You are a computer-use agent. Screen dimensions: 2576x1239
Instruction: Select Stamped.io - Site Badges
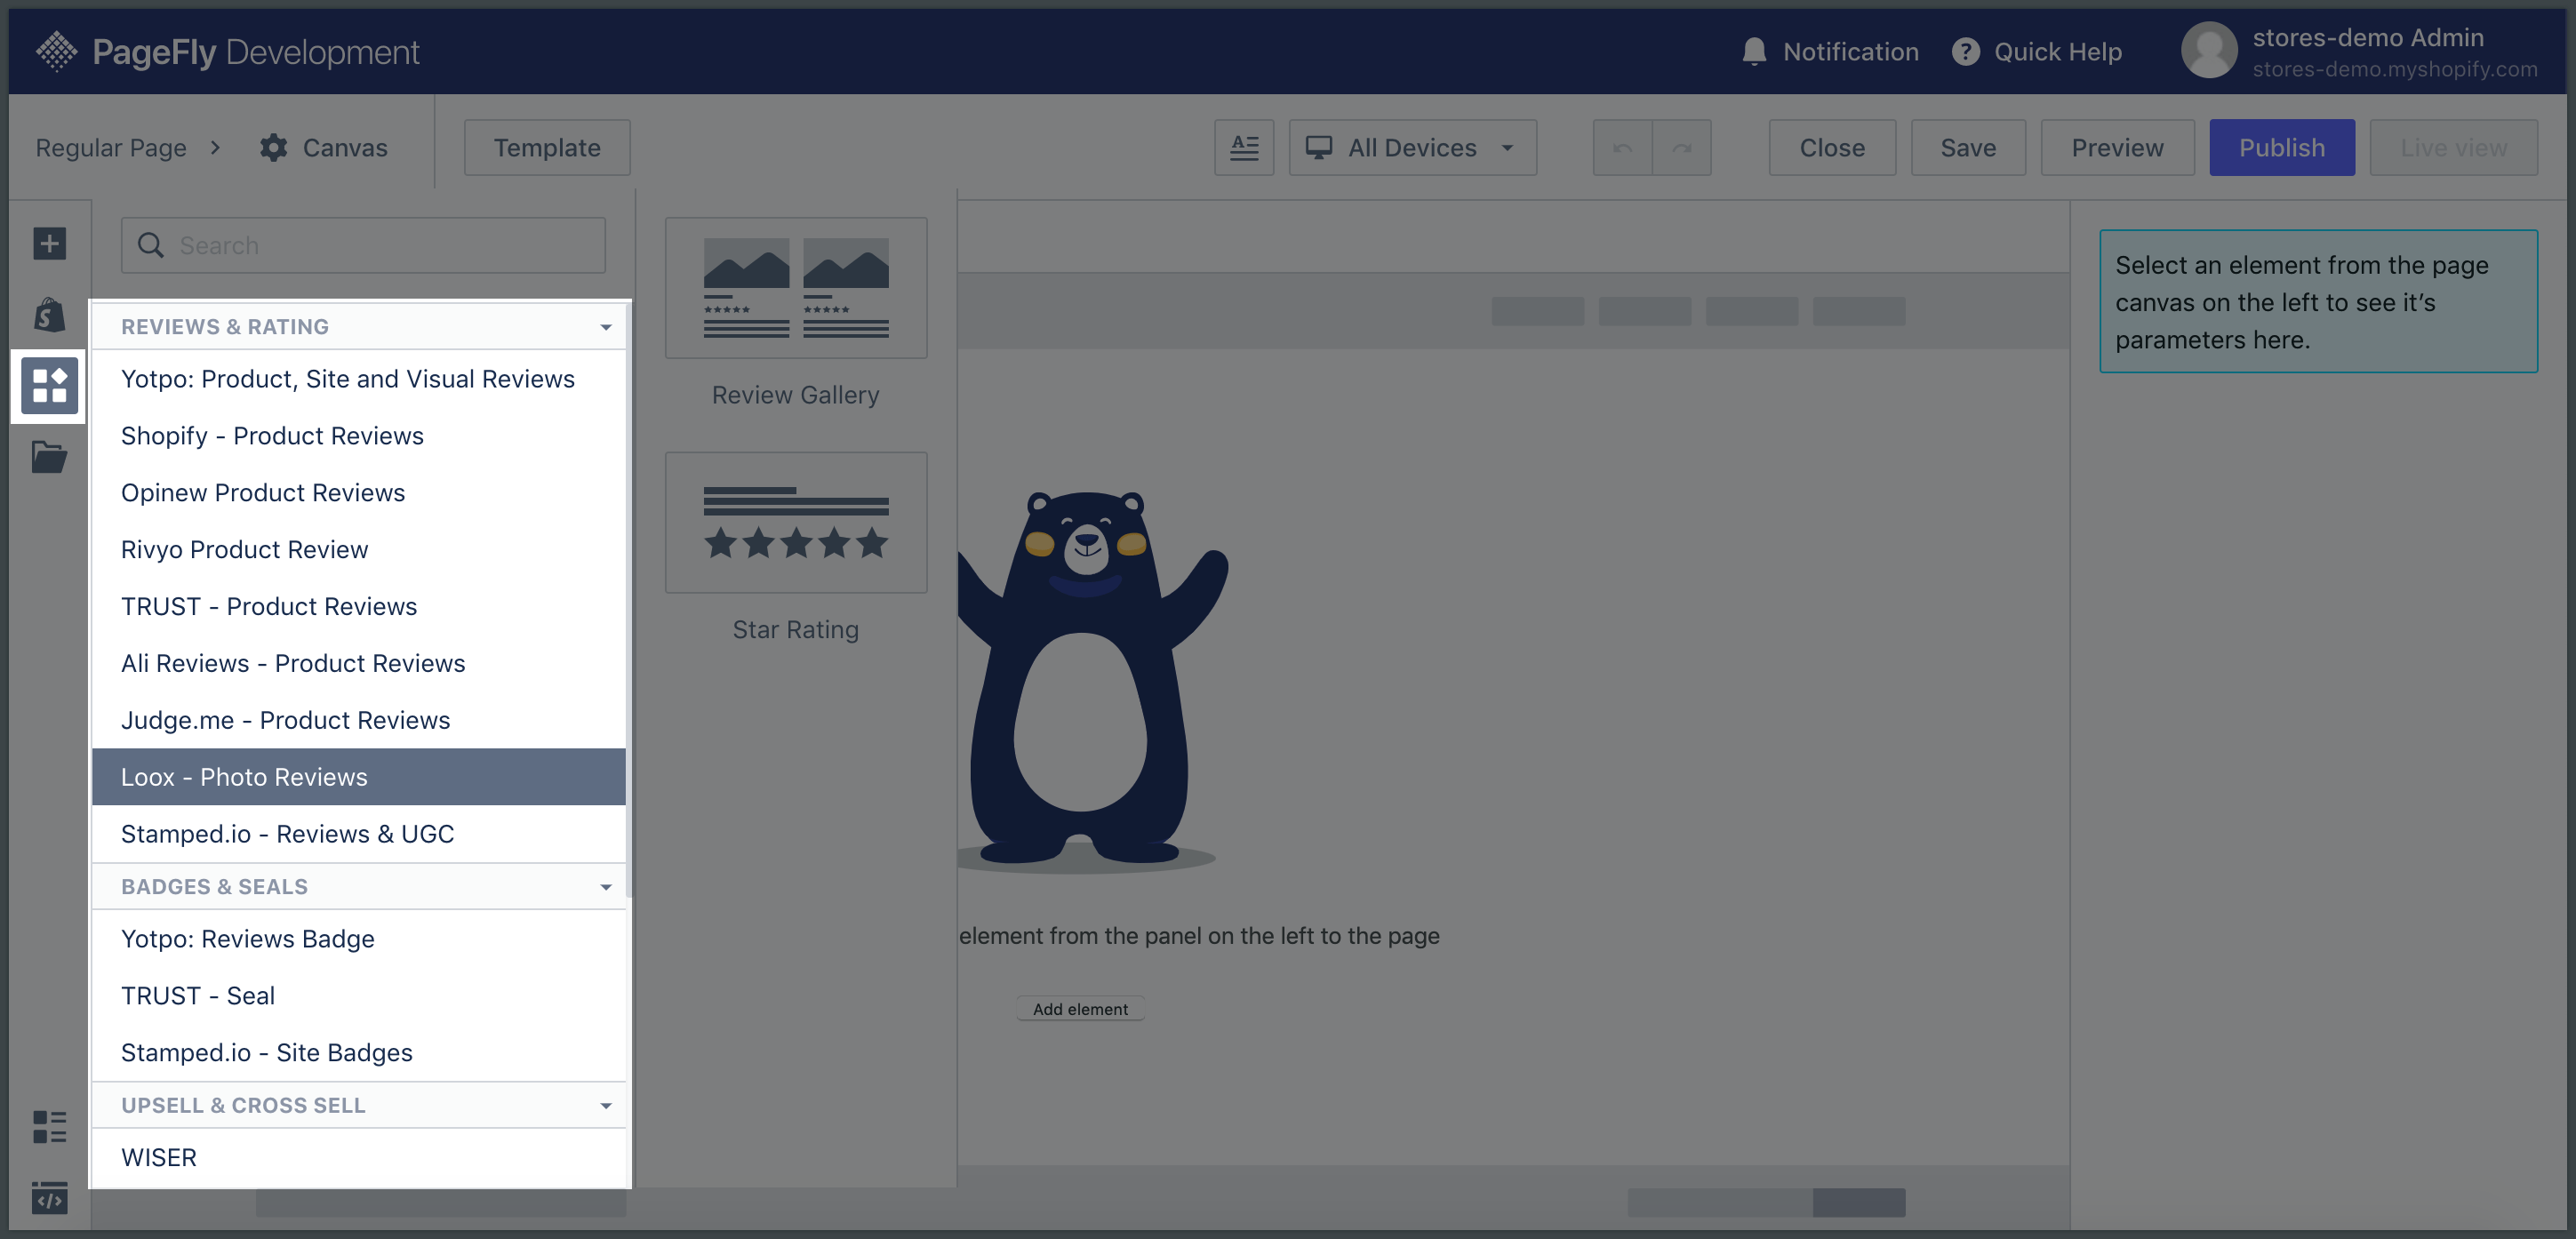coord(359,1053)
